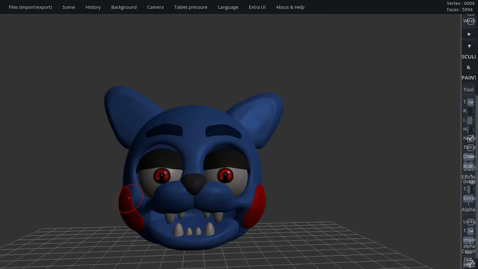This screenshot has width=478, height=269.
Task: Adjust the Hardness slider
Action: click(x=471, y=129)
